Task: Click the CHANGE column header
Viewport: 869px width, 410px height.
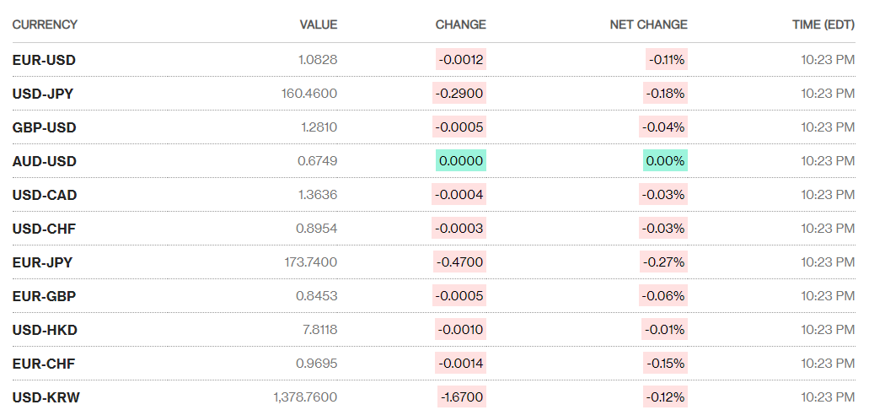Action: click(460, 24)
